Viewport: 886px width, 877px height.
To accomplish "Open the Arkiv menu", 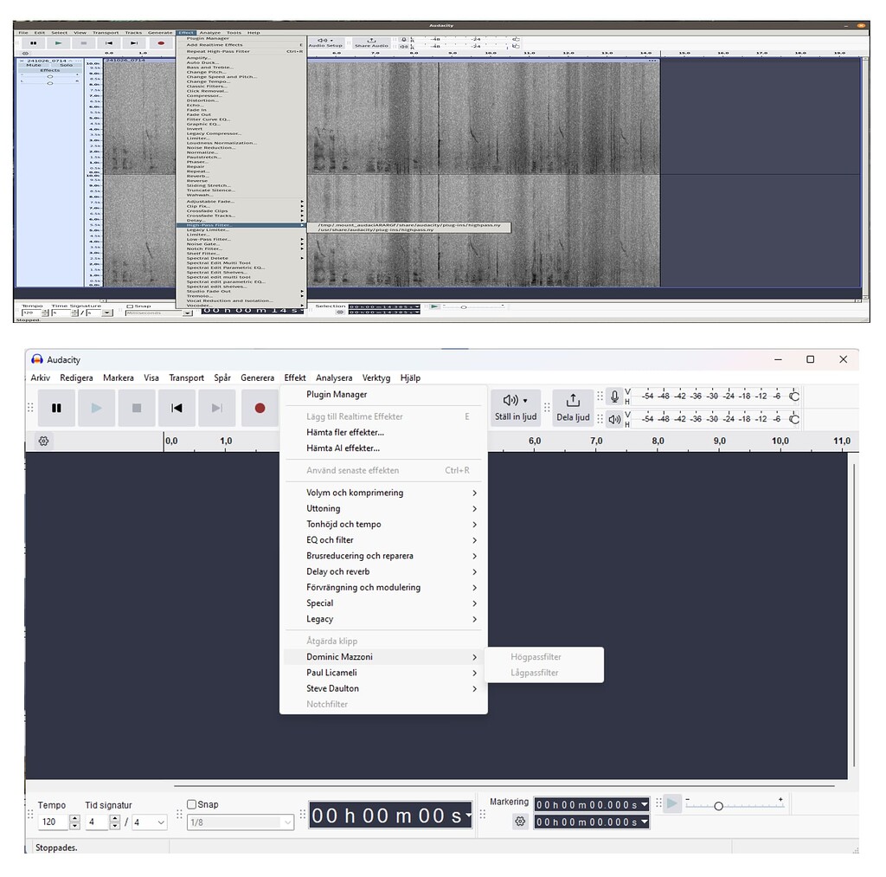I will (x=40, y=377).
